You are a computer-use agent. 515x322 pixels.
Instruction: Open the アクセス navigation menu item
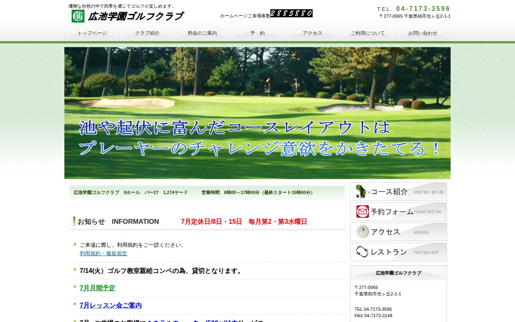(x=313, y=33)
